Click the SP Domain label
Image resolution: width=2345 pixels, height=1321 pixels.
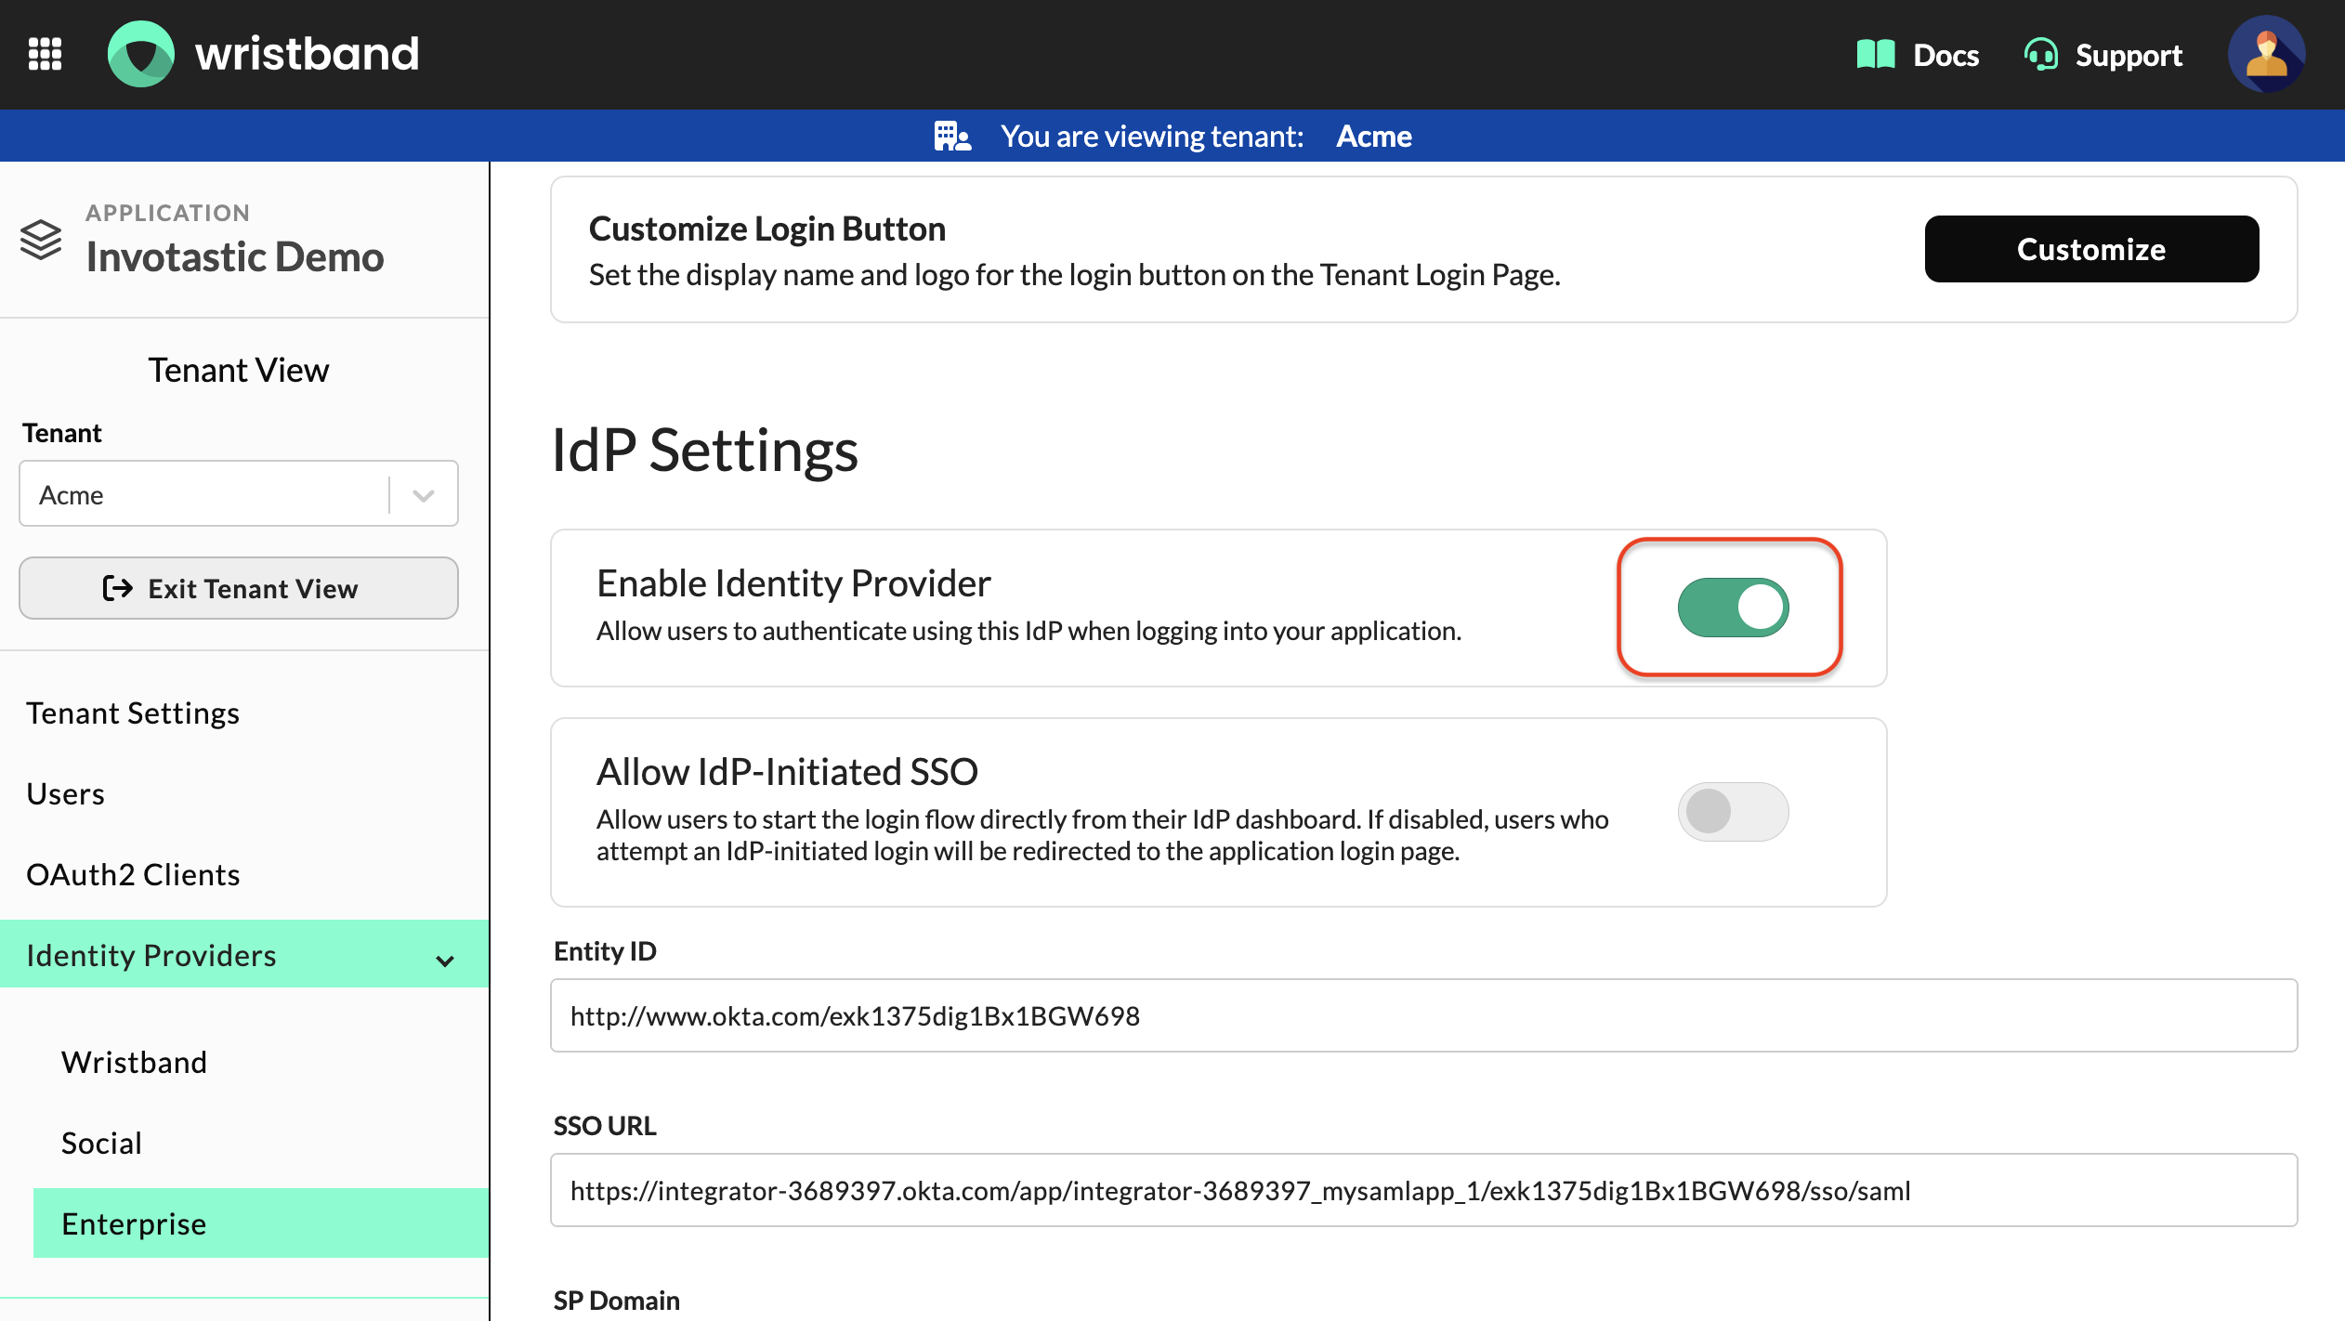click(x=616, y=1300)
